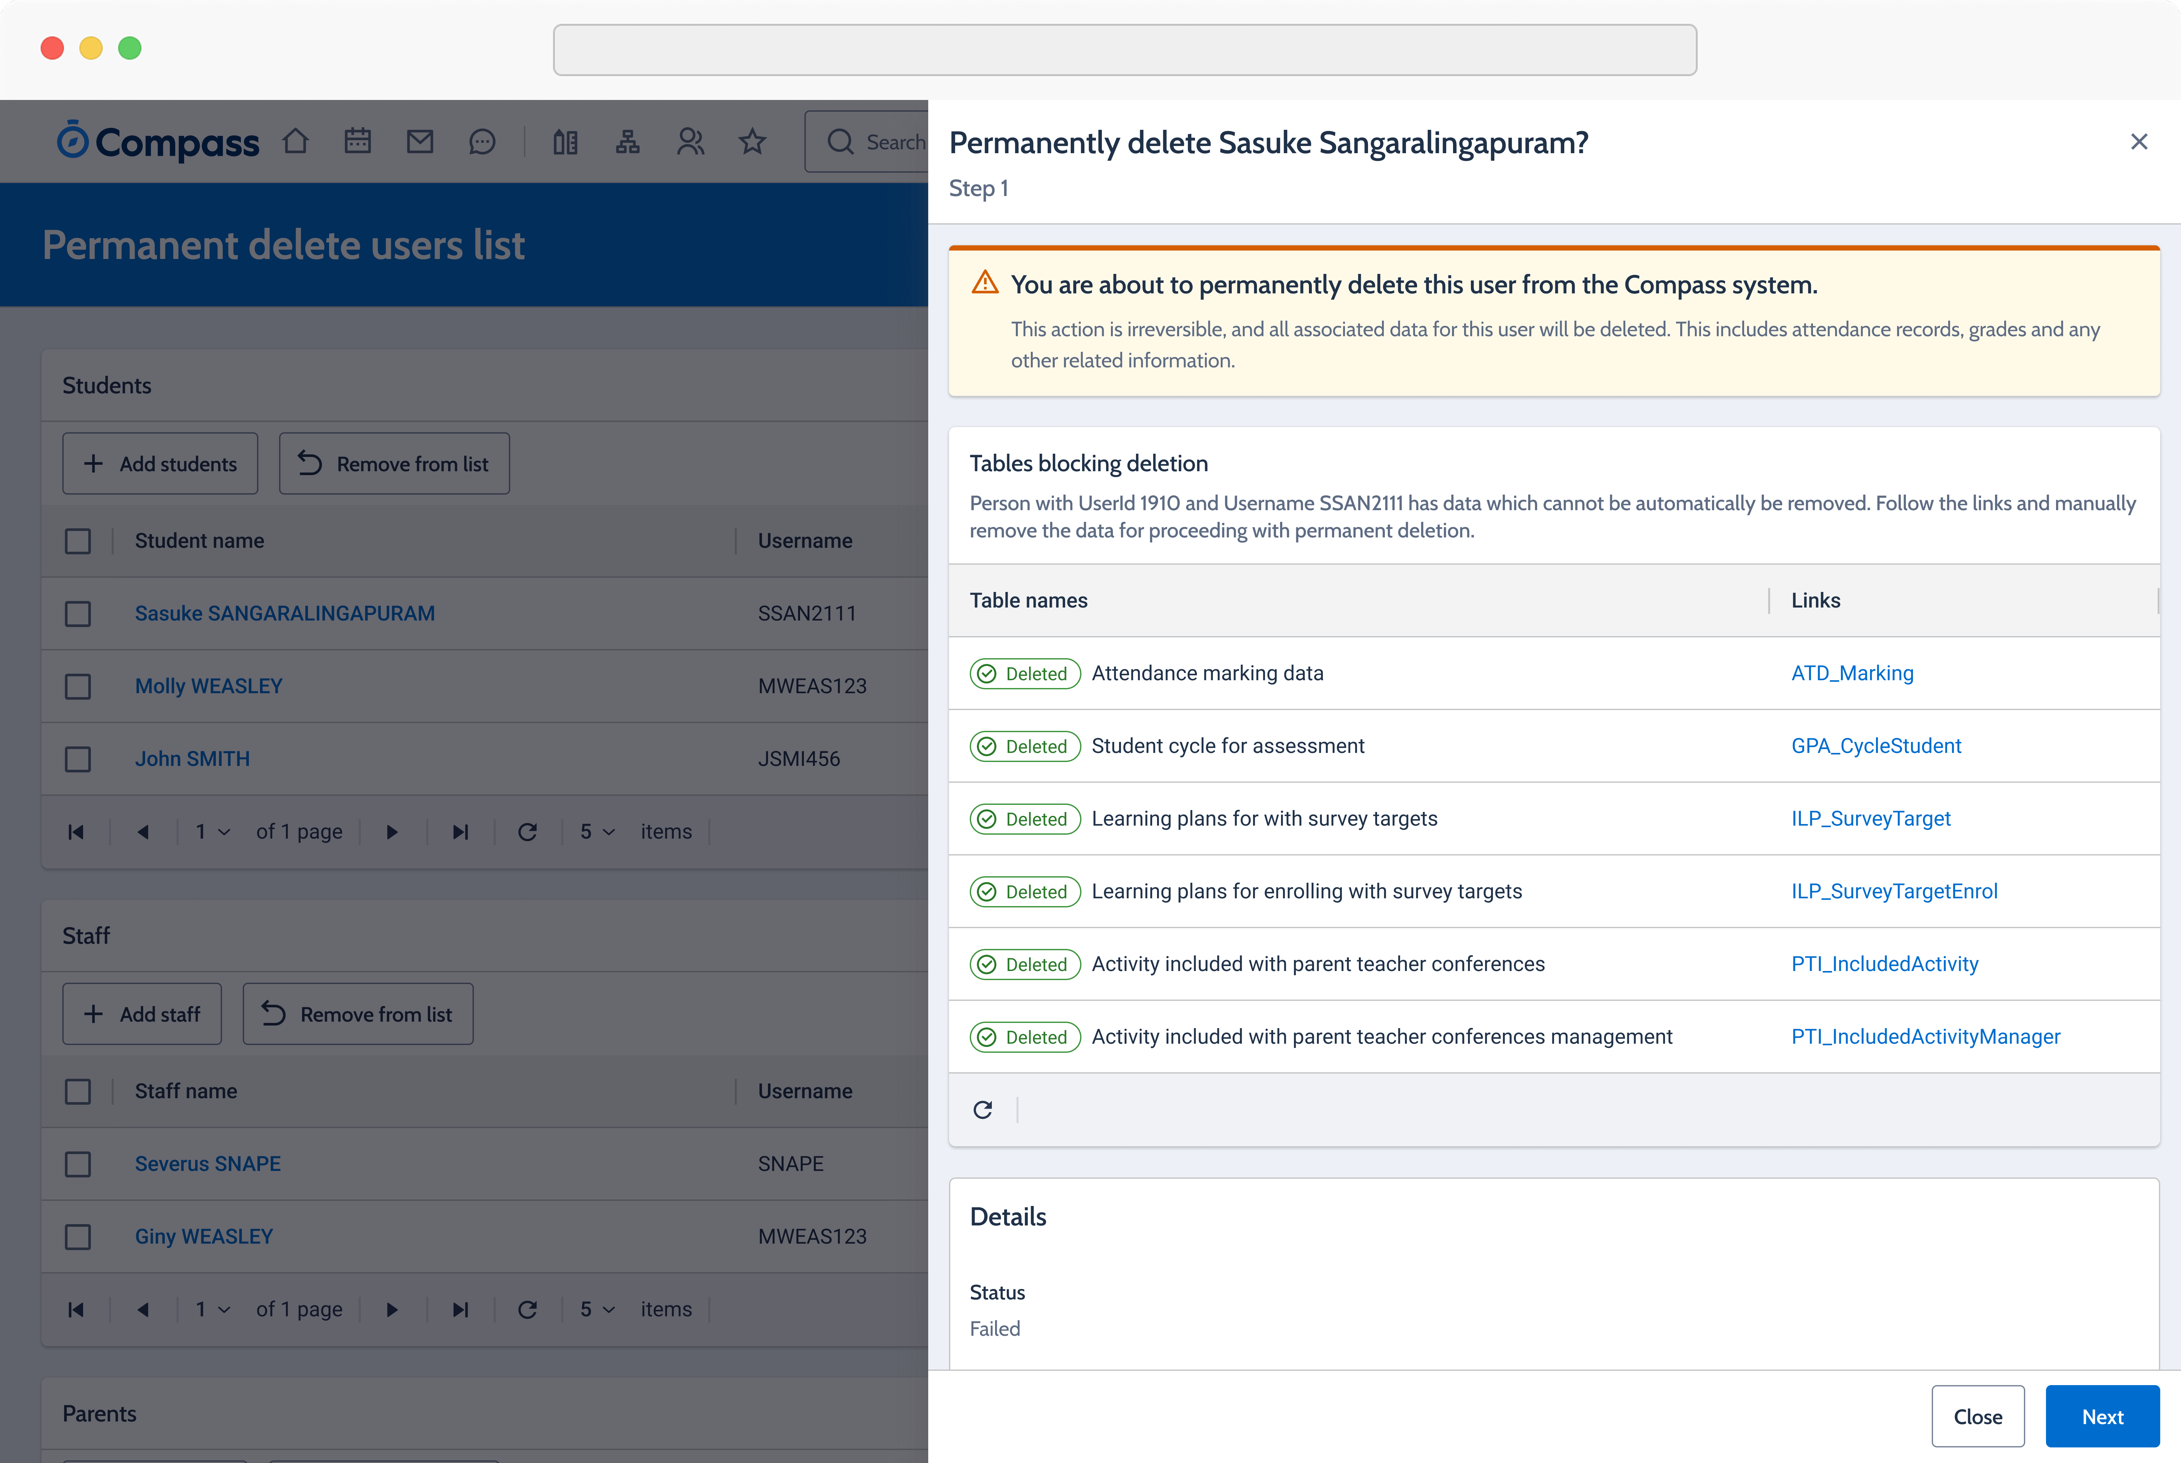Open the Compass home icon
The height and width of the screenshot is (1463, 2181).
pos(296,141)
